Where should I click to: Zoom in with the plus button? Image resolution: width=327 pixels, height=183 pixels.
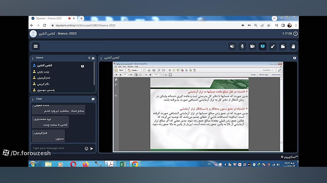click(150, 75)
